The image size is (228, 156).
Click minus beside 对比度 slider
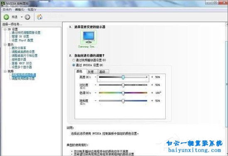(96, 85)
